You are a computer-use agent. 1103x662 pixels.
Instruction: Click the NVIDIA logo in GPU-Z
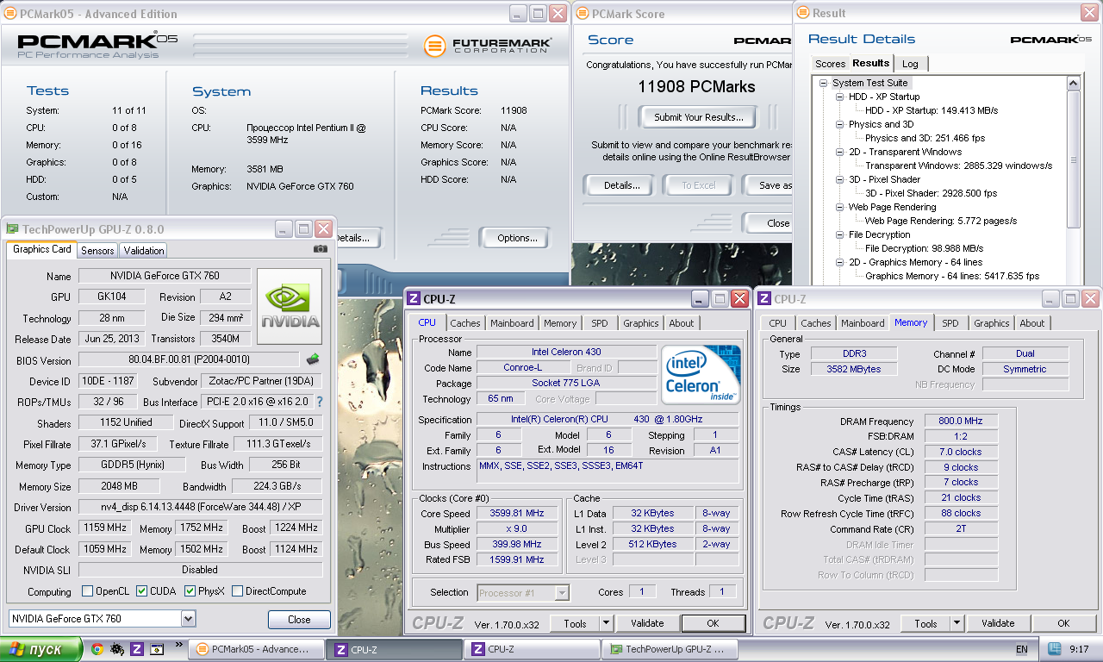tap(290, 307)
